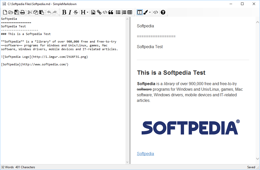260x170 pixels.
Task: Click the Softpedia logo image in preview
Action: (191, 127)
